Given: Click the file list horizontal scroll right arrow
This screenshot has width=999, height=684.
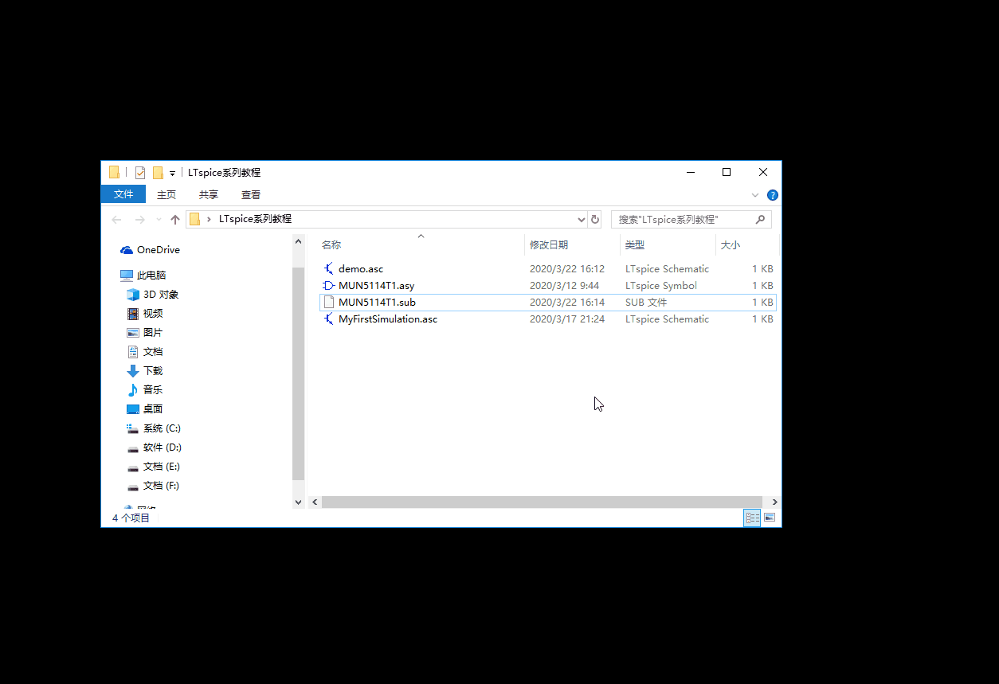Looking at the screenshot, I should [x=774, y=502].
